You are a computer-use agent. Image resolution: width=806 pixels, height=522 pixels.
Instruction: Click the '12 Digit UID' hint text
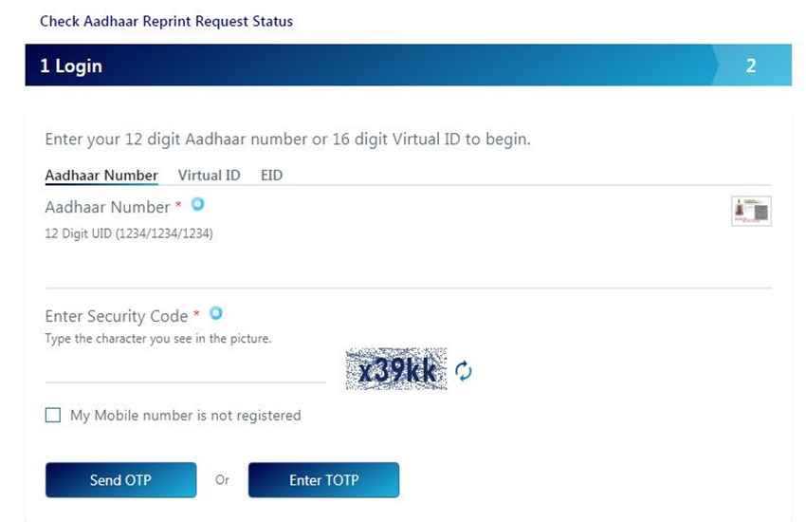(129, 233)
